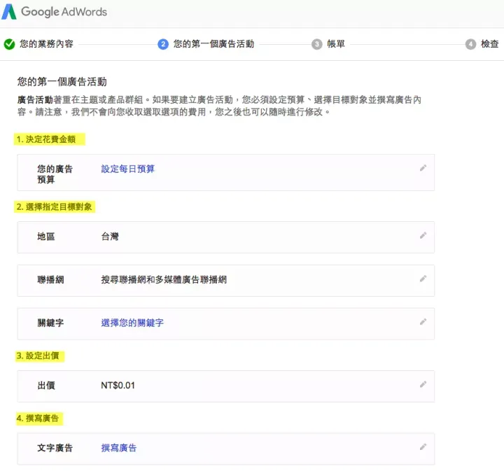504x471 pixels.
Task: Click the 搜尋聯播網和多媒體廣告聯播網 value
Action: [x=164, y=279]
